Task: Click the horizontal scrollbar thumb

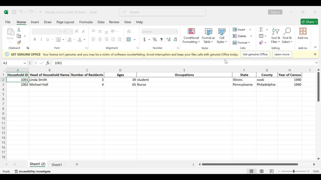Action: click(250, 164)
